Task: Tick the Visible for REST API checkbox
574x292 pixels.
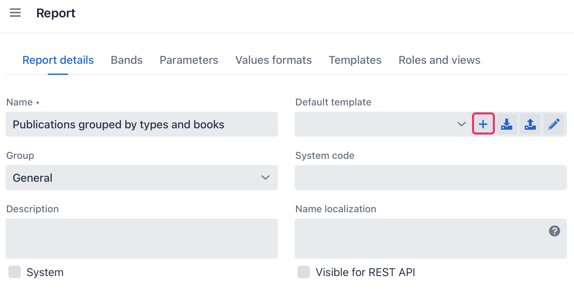Action: pyautogui.click(x=304, y=272)
